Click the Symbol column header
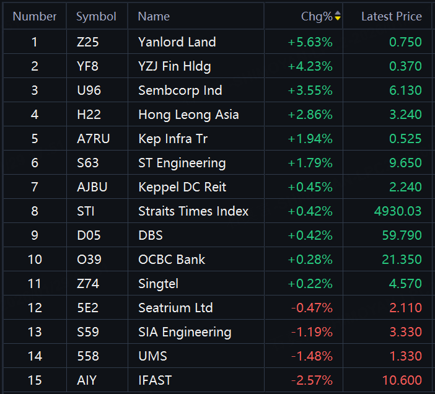The image size is (435, 394). point(96,17)
